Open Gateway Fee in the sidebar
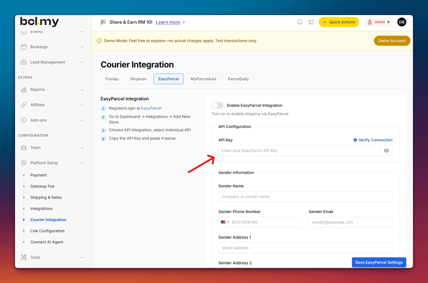 [42, 186]
